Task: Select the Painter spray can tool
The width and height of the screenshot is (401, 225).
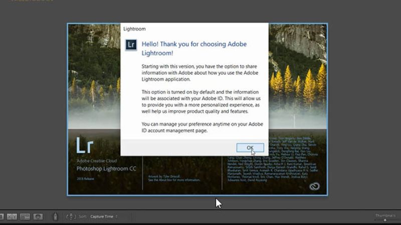Action: tap(55, 216)
